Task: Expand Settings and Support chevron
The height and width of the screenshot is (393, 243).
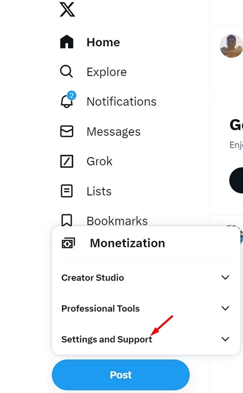Action: [x=225, y=339]
